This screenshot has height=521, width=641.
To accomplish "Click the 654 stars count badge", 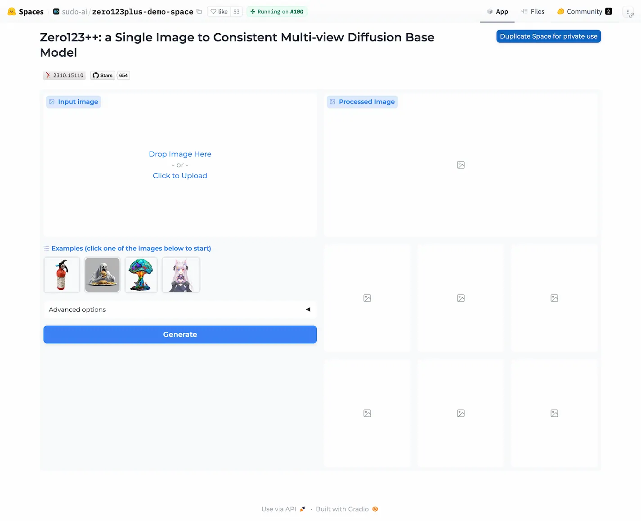I will click(x=123, y=76).
